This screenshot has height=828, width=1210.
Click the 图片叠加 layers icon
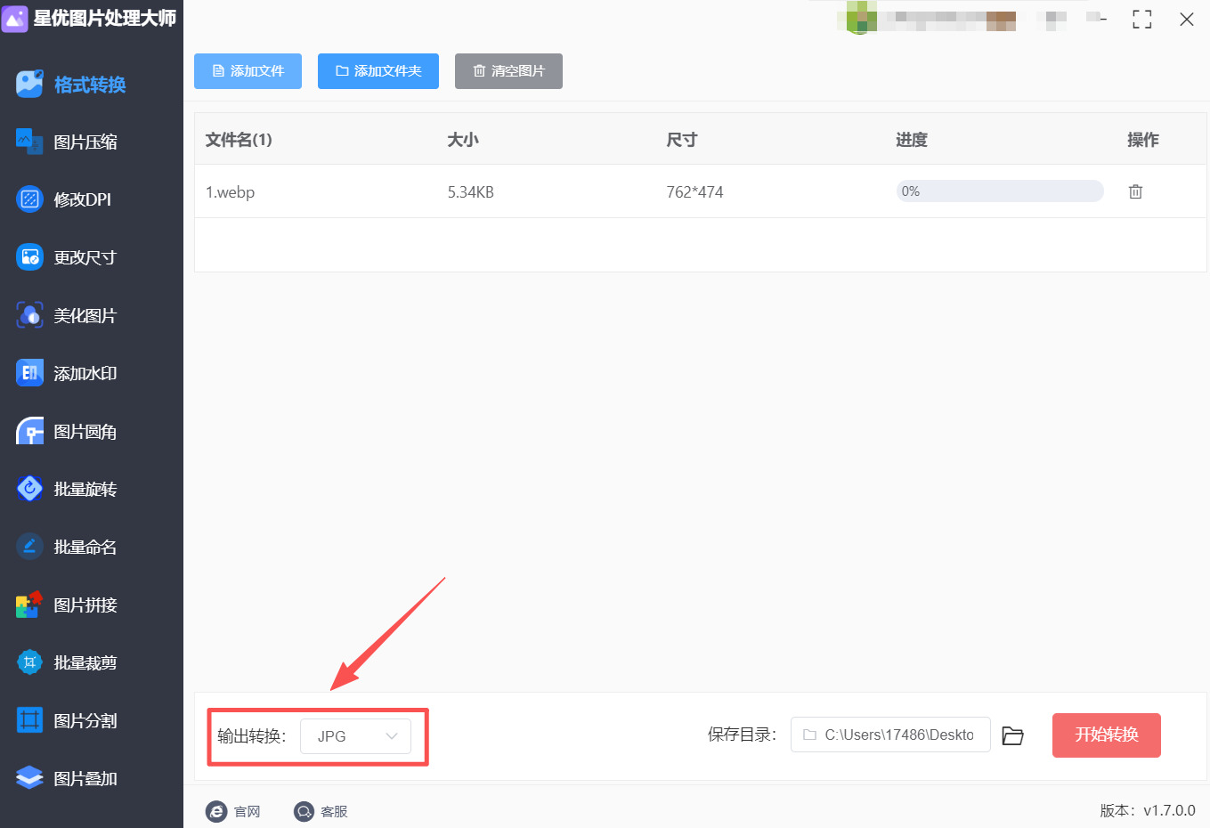click(x=29, y=778)
